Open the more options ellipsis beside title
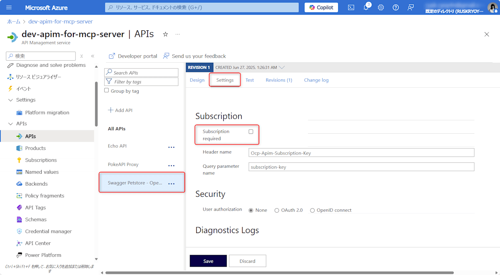The image size is (500, 275). (x=177, y=34)
